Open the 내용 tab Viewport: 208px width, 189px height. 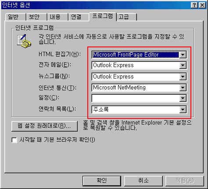pyautogui.click(x=57, y=17)
